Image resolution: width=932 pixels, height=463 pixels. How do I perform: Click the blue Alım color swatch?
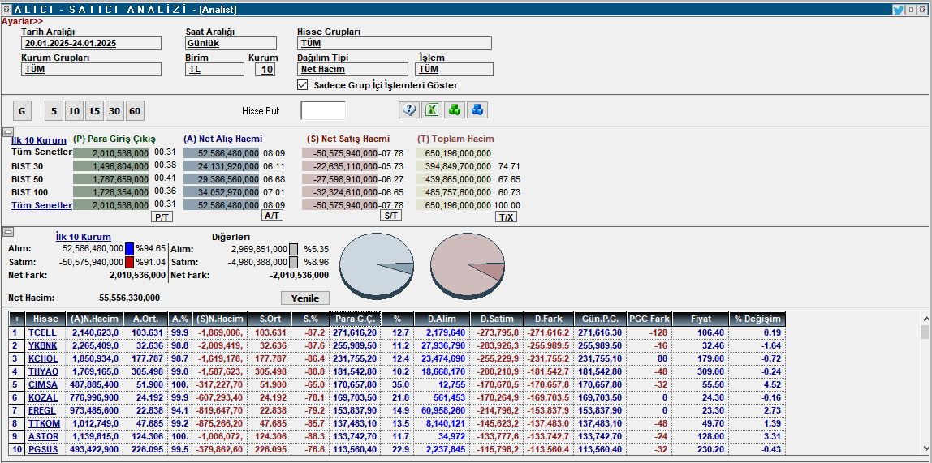[x=130, y=249]
